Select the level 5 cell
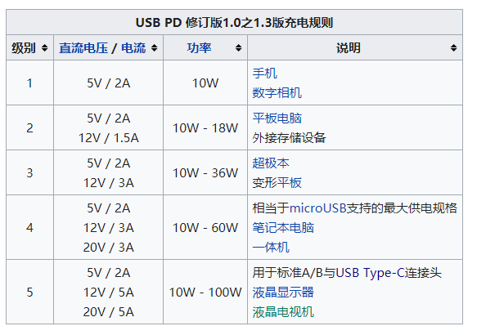The width and height of the screenshot is (477, 335). [29, 293]
